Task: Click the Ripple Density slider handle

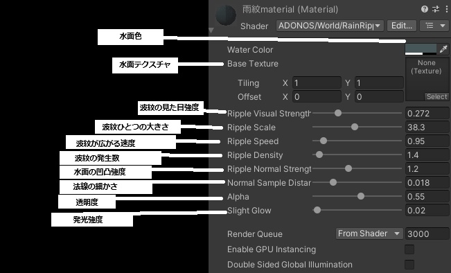Action: click(x=319, y=155)
